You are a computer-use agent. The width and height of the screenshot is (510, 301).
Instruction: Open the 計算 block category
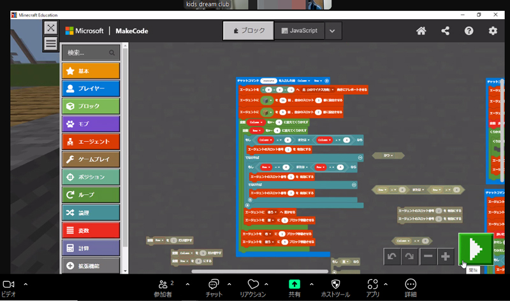click(x=91, y=248)
